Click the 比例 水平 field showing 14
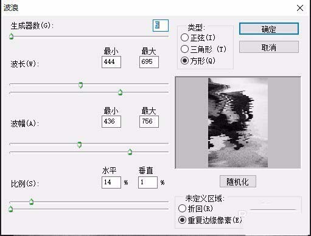 click(111, 182)
